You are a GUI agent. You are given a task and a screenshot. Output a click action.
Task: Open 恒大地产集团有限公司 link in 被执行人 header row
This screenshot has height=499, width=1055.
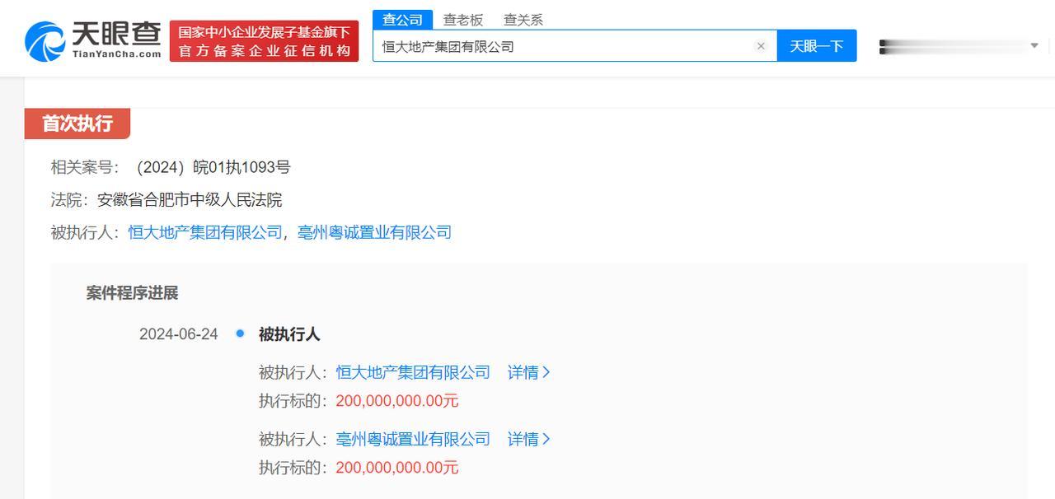(x=205, y=232)
